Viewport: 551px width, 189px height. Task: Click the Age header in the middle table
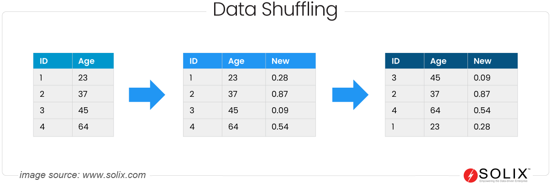[x=236, y=61]
